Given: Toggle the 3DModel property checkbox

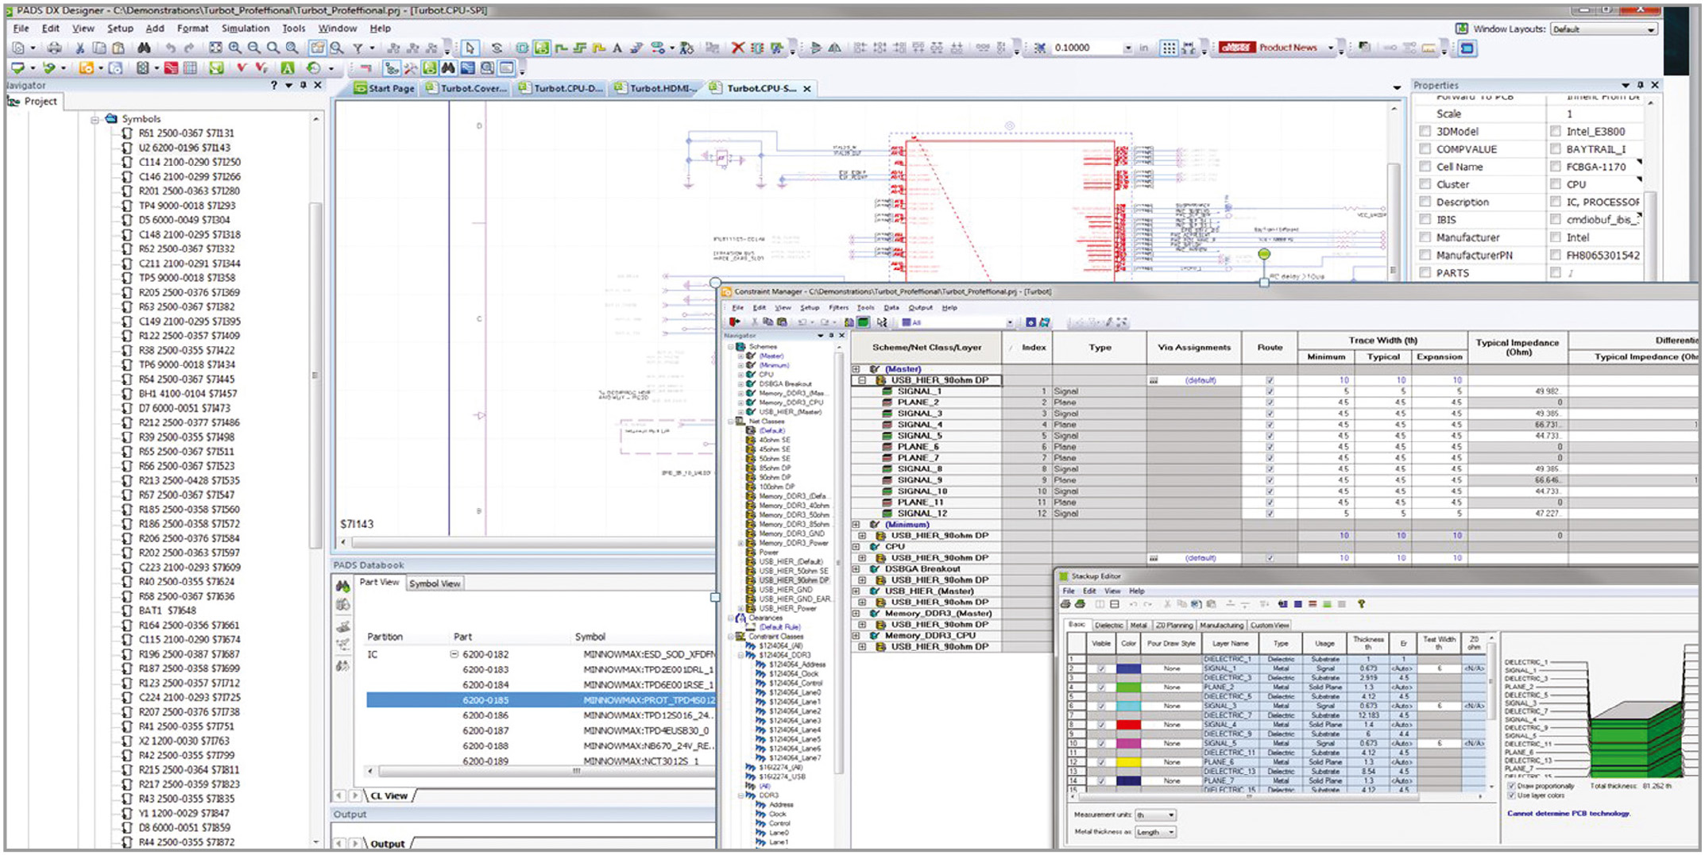Looking at the screenshot, I should pos(1425,132).
